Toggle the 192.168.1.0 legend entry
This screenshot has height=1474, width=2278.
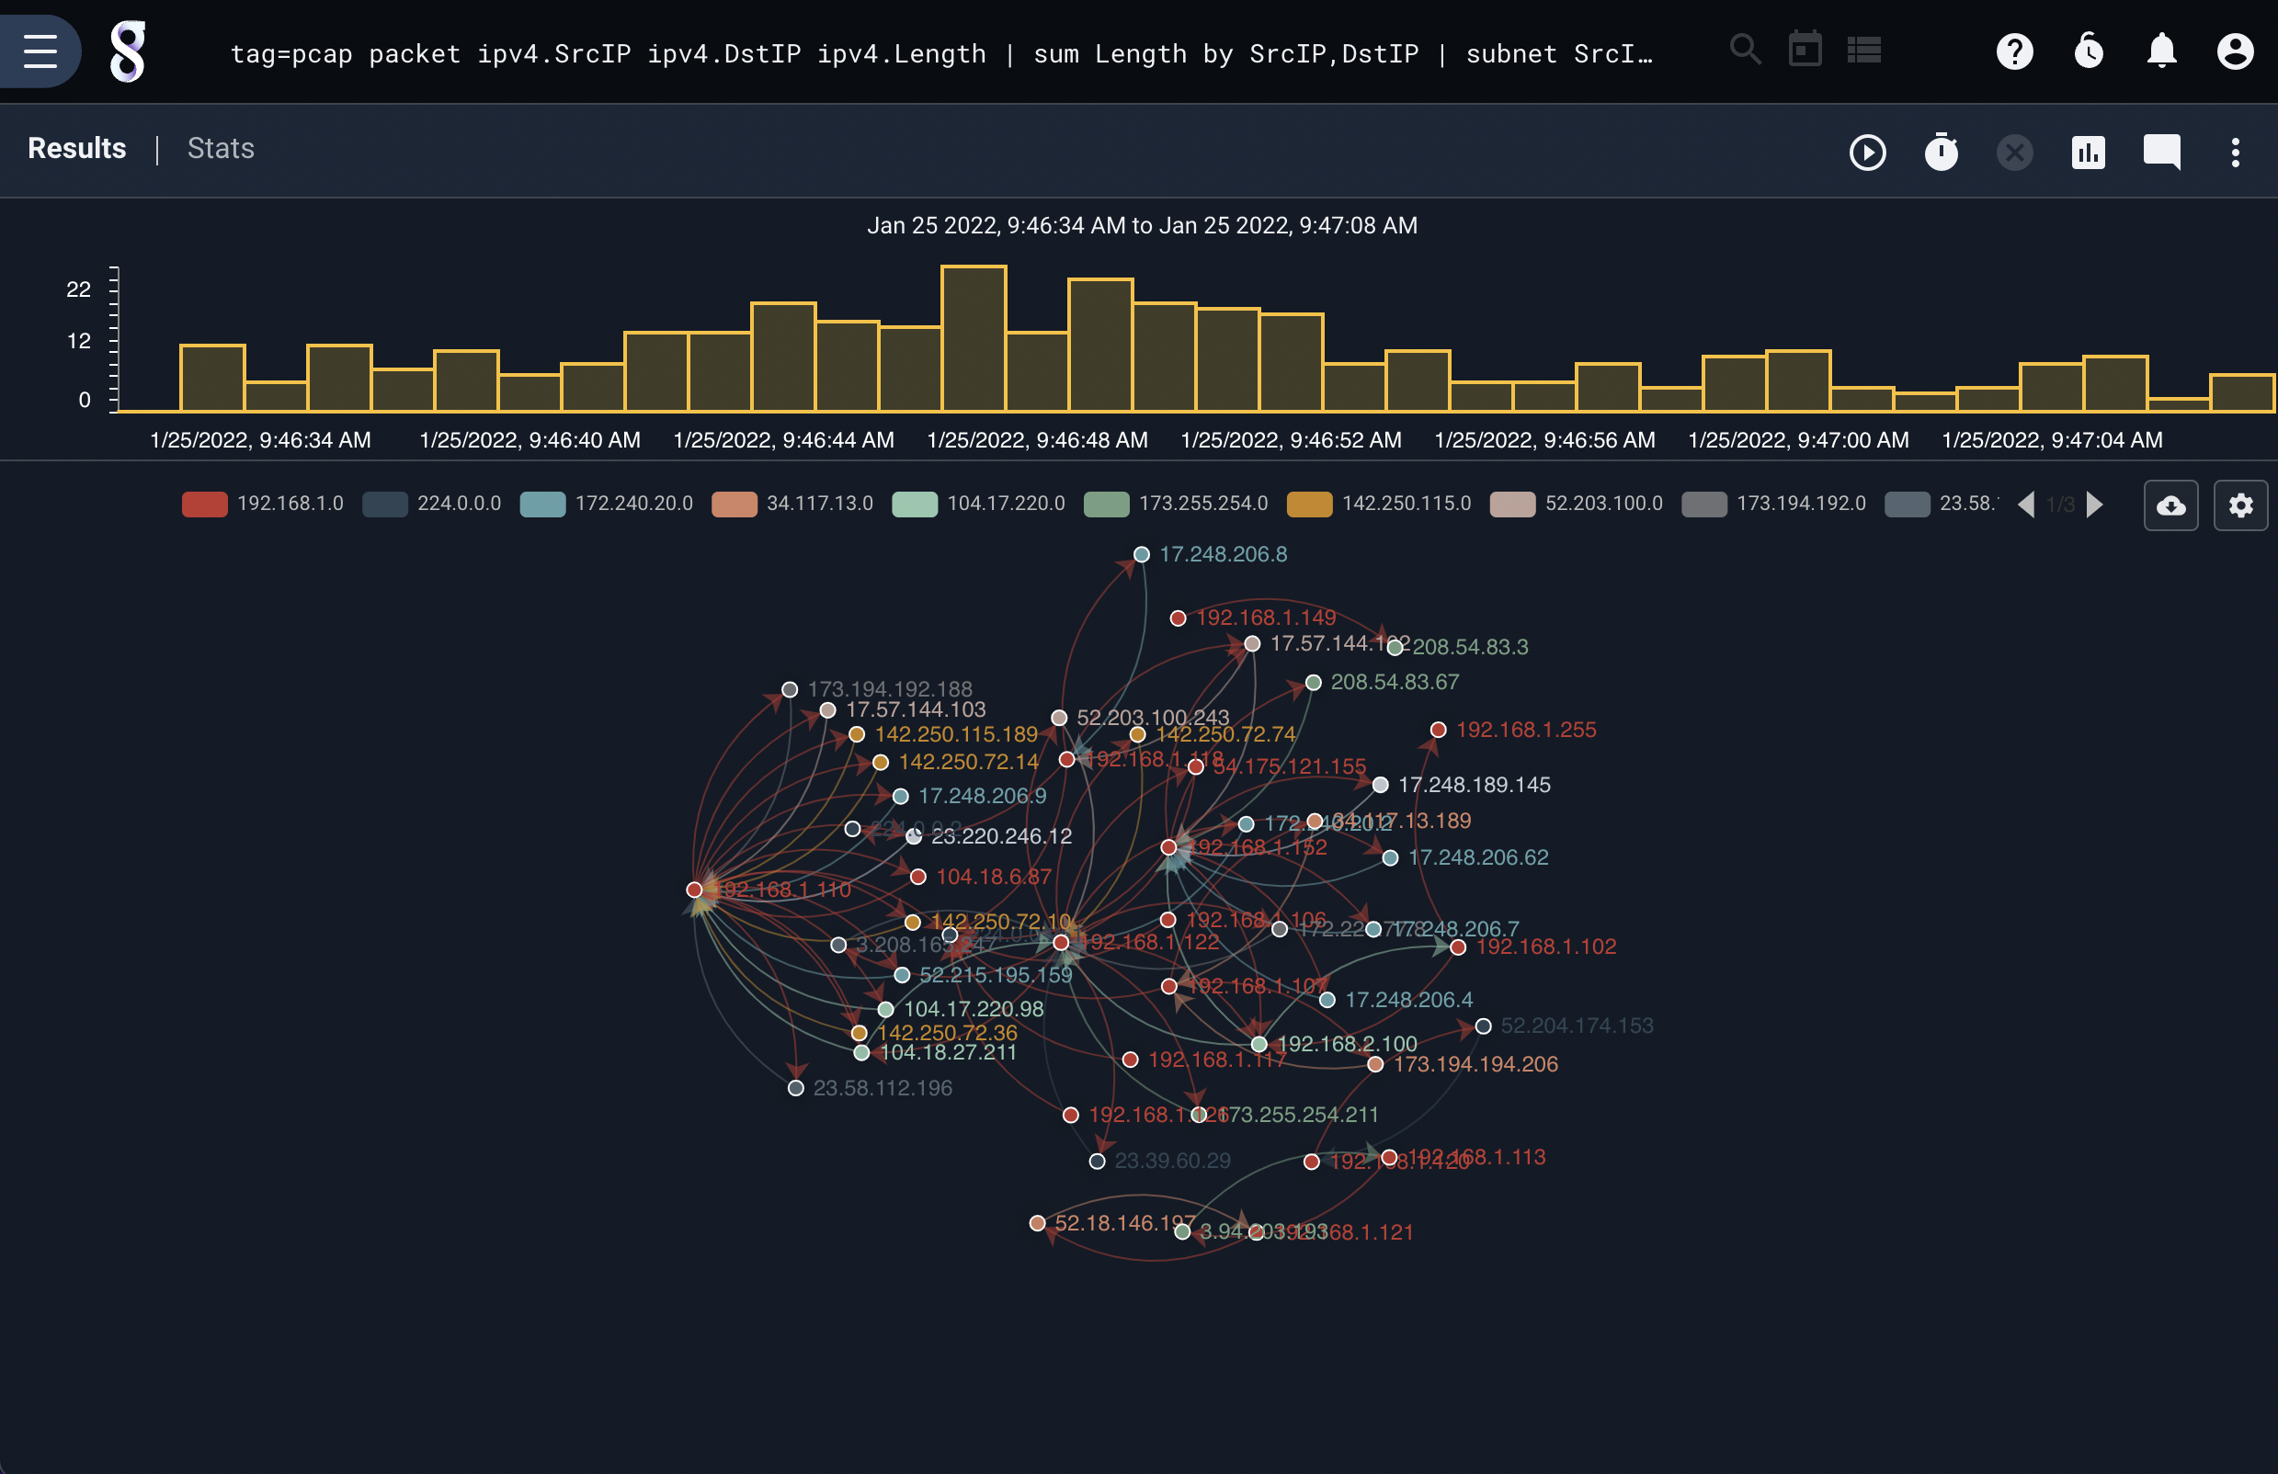[x=262, y=504]
